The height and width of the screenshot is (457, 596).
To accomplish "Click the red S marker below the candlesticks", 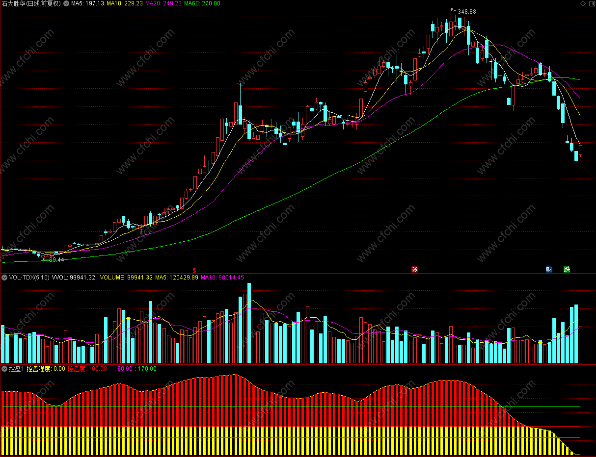I will pos(194,270).
